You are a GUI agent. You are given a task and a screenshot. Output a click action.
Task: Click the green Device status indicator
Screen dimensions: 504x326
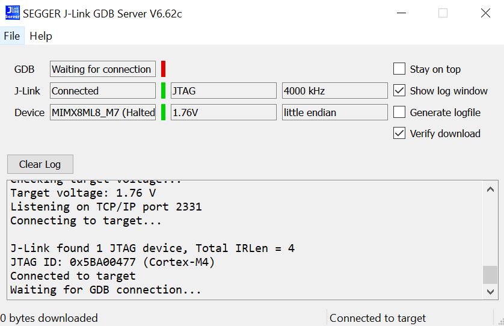(163, 112)
